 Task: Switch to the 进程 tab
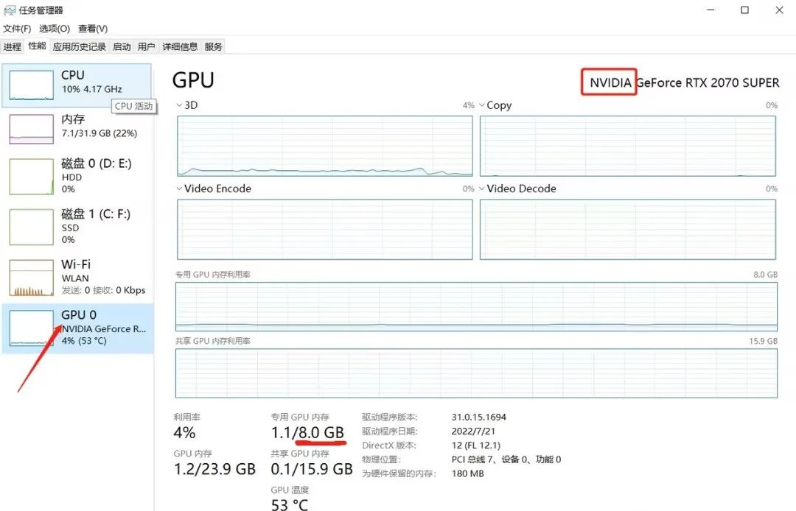(x=13, y=46)
